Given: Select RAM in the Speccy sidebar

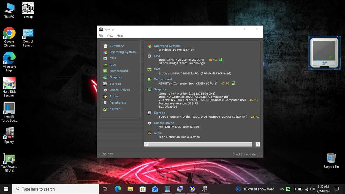Looking at the screenshot, I should click(x=113, y=65).
